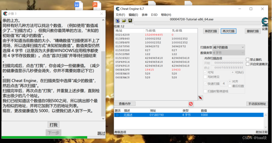Click the 地址 column header in results
Viewport: 272px width, 143px height.
[x=129, y=31]
